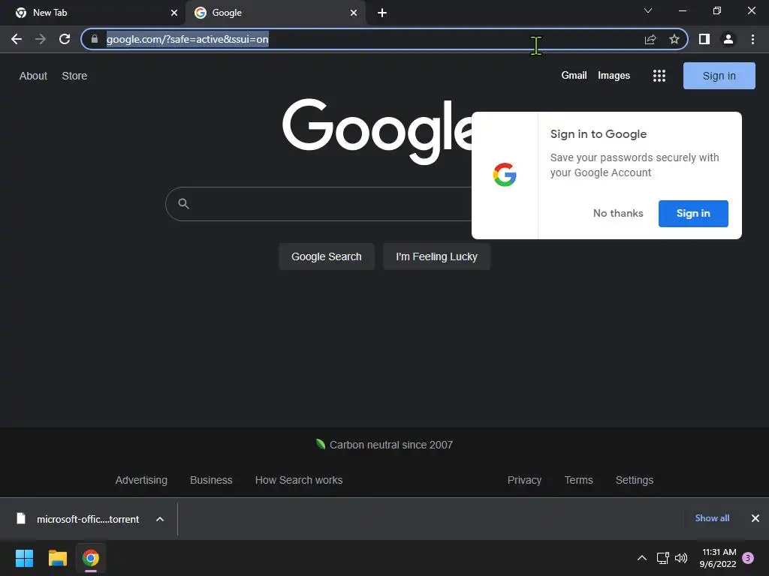Open Chrome side panel
769x576 pixels.
point(704,39)
